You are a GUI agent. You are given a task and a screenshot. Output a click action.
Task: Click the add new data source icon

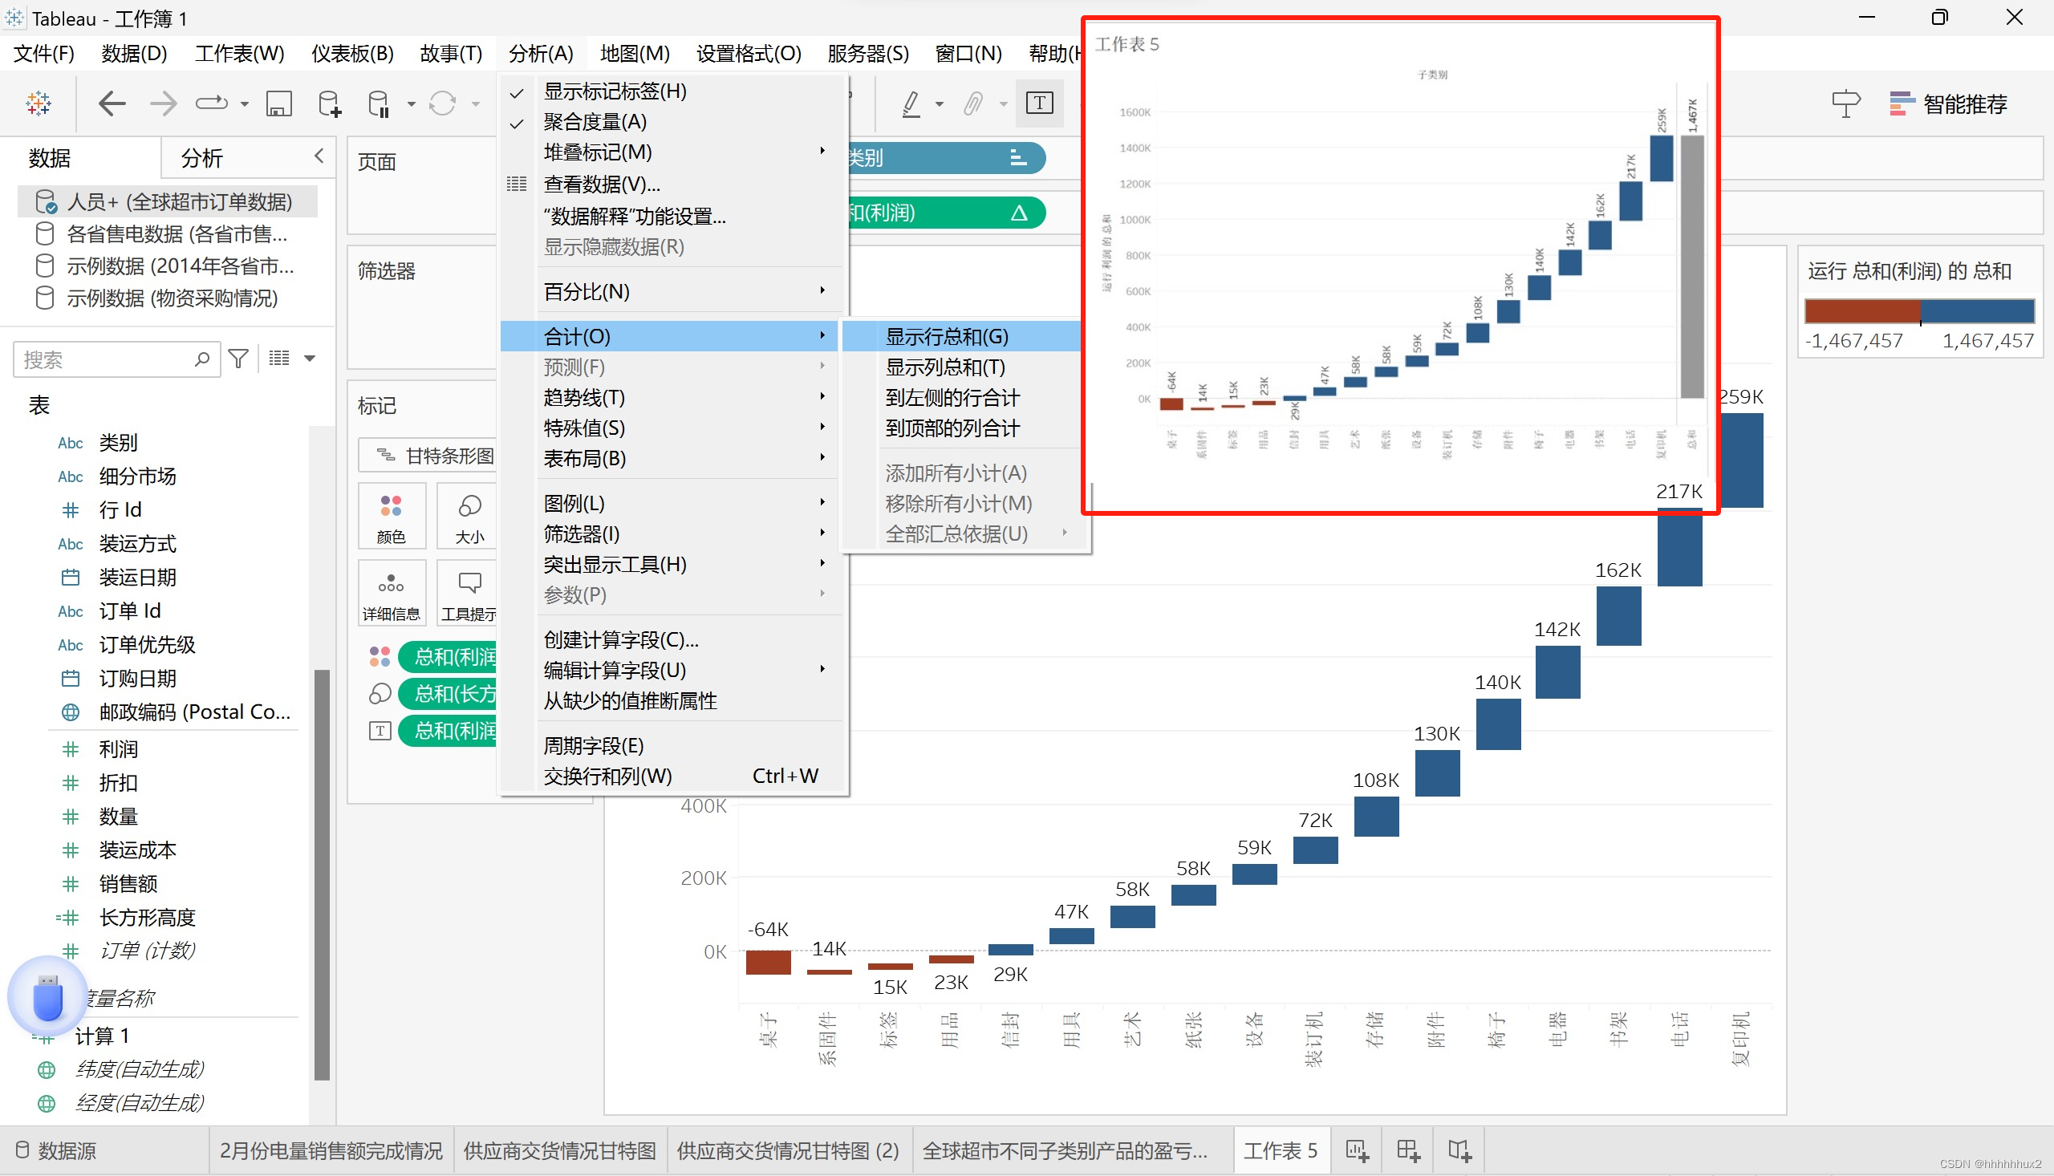[329, 103]
